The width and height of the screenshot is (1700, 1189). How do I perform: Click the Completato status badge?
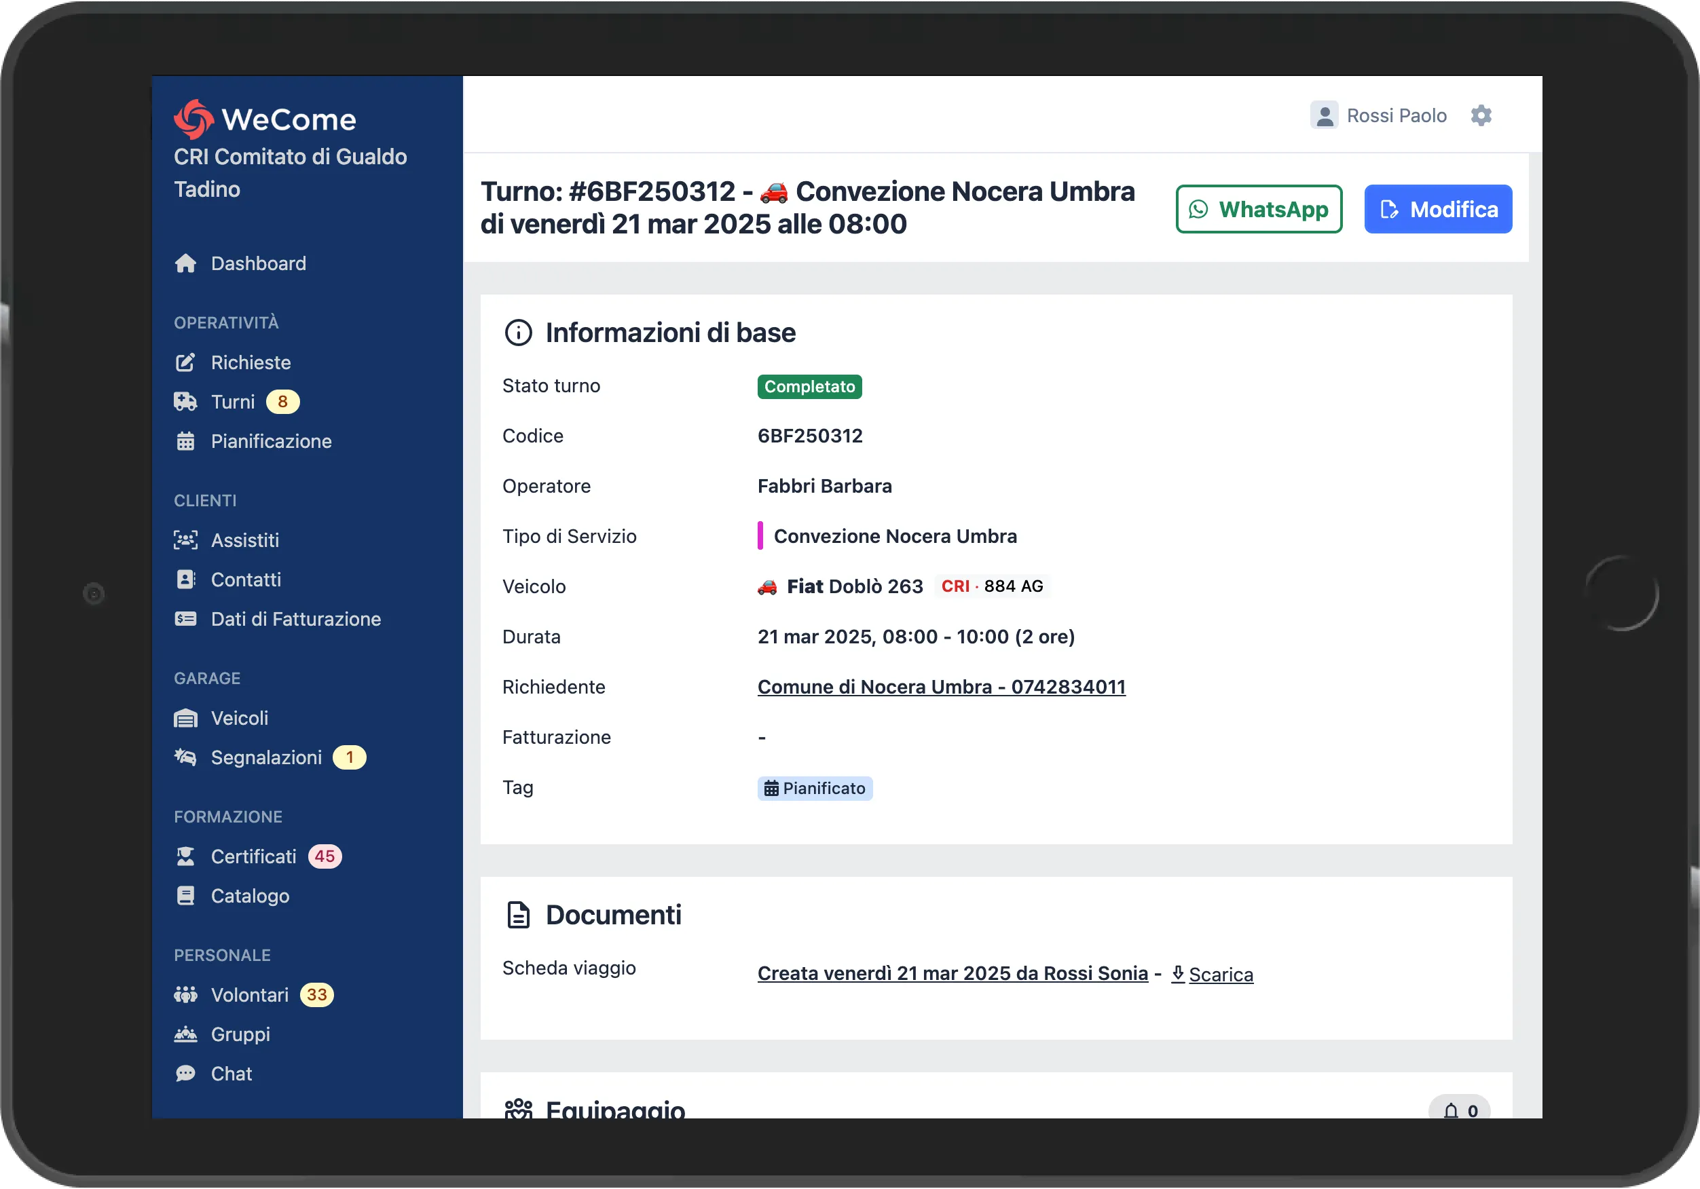pos(809,386)
